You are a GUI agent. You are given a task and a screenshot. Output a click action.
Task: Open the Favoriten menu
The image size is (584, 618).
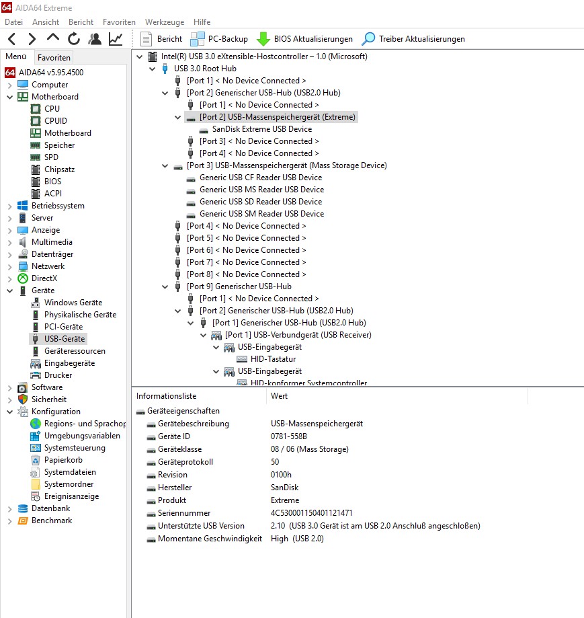click(119, 22)
